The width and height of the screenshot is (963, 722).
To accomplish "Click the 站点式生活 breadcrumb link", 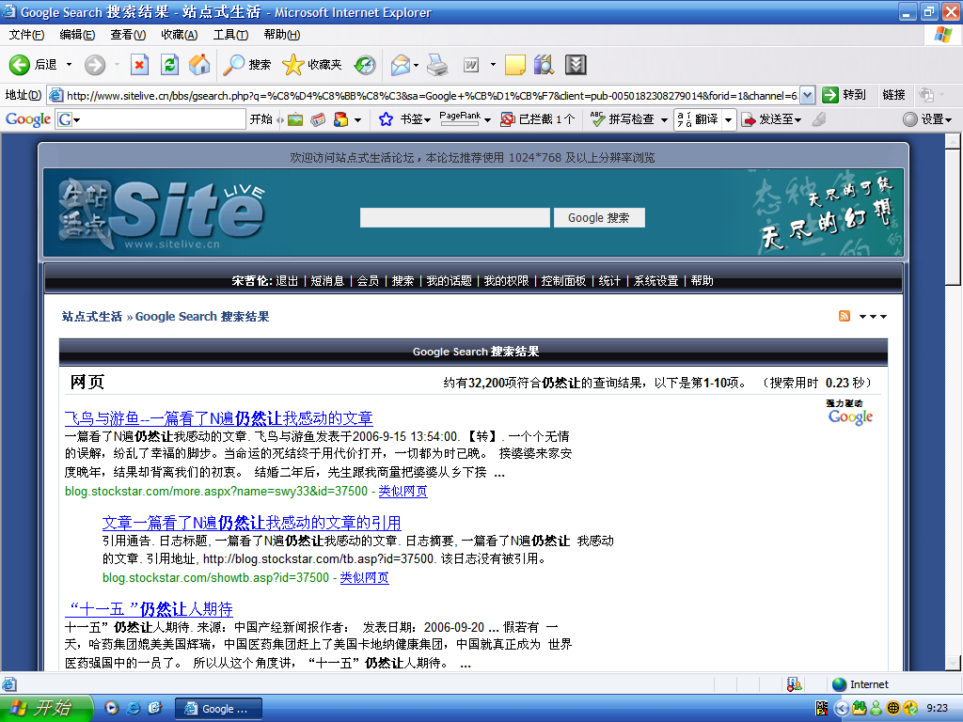I will (91, 316).
